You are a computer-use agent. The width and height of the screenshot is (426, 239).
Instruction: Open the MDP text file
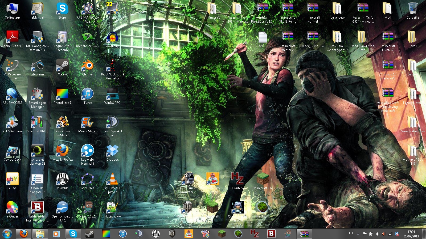tap(263, 39)
